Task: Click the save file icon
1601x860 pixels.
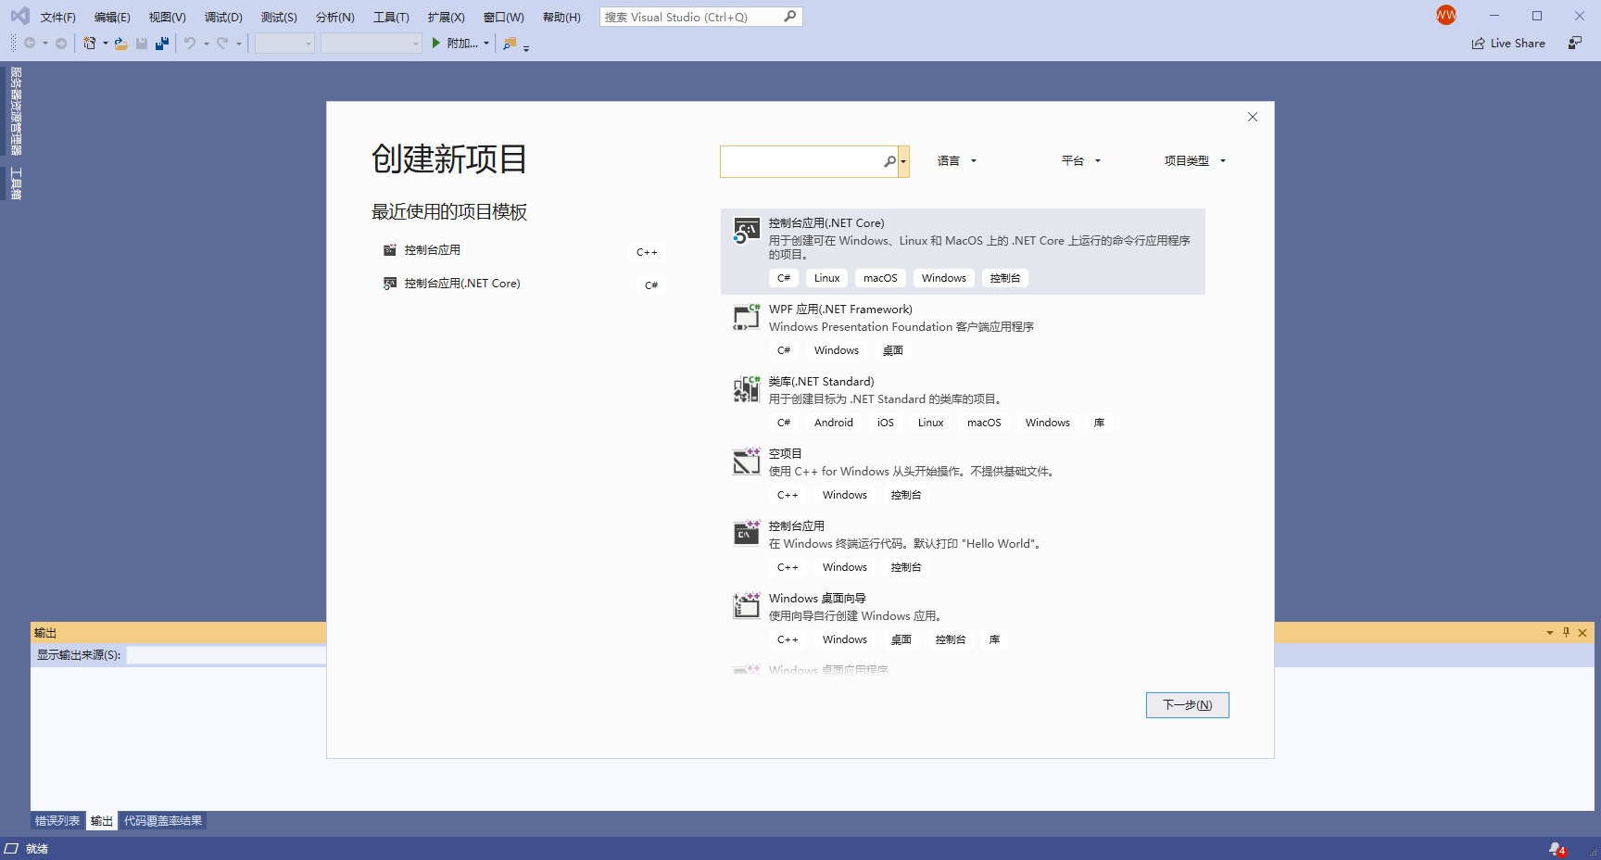Action: pyautogui.click(x=142, y=44)
